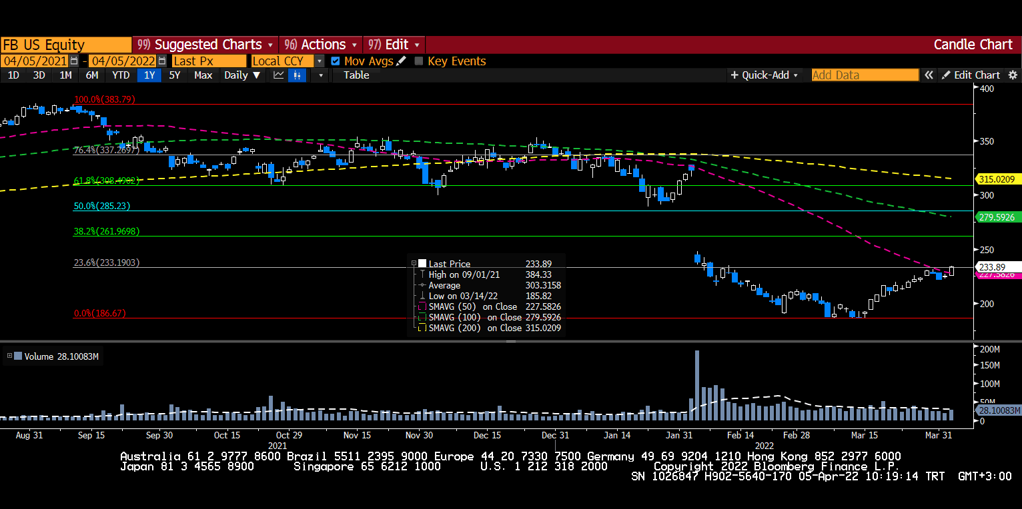Select the 6M range tab
1022x509 pixels.
92,75
